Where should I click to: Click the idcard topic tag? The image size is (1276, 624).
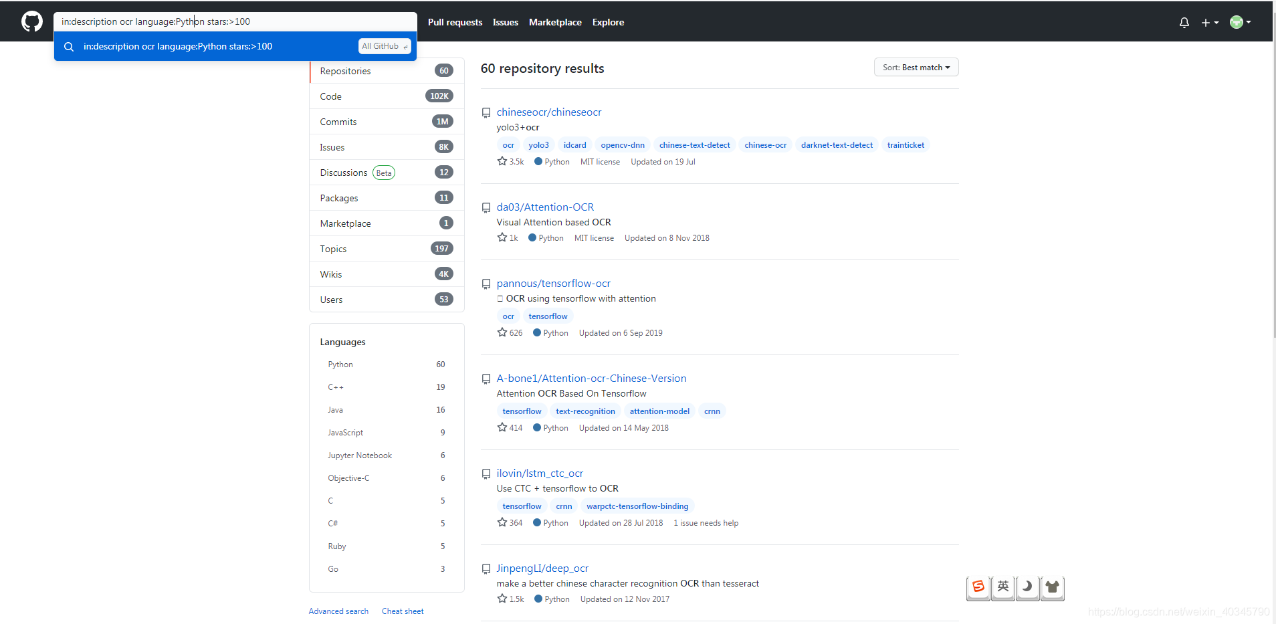pos(574,145)
